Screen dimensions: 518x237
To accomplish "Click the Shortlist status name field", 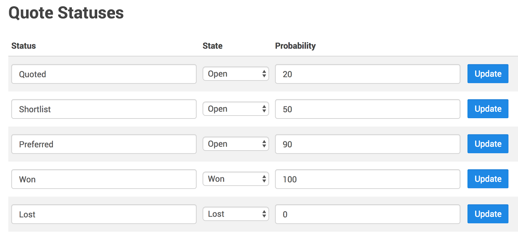I will pyautogui.click(x=104, y=109).
